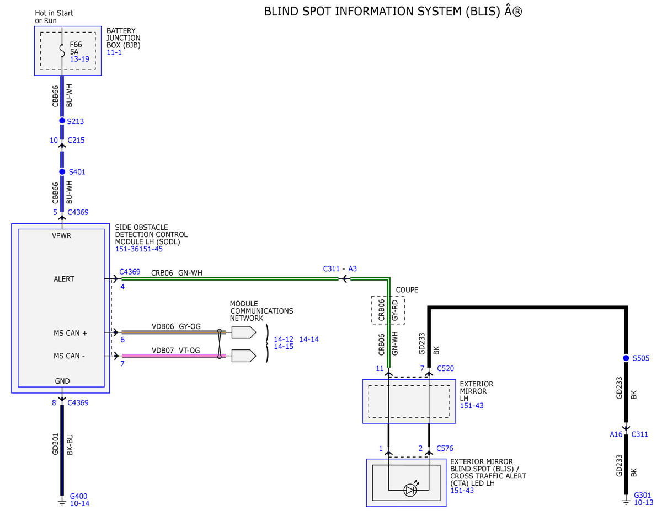Select the S213 splice dot
The height and width of the screenshot is (511, 662).
62,121
